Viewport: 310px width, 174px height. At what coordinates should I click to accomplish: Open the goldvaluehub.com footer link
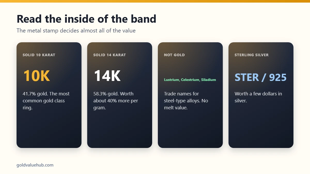coord(35,165)
